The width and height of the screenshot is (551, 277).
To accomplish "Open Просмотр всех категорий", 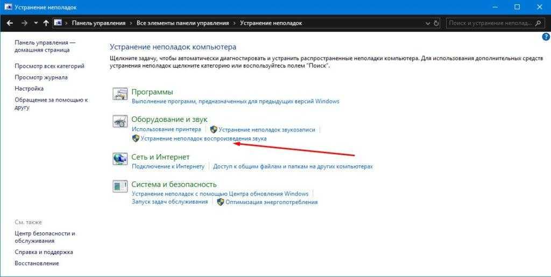I will [50, 66].
